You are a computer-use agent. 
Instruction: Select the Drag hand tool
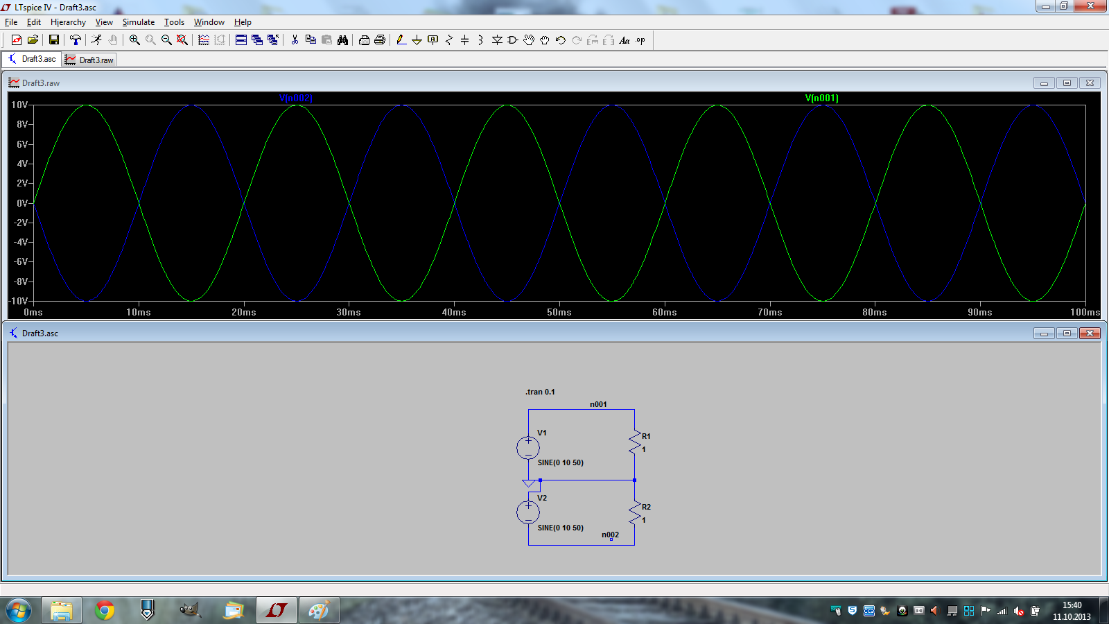pos(545,40)
